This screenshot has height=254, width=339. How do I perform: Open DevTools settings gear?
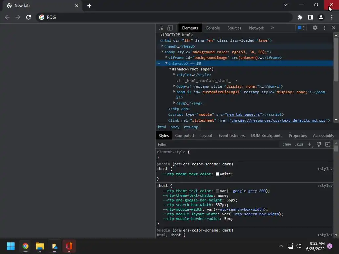click(315, 28)
